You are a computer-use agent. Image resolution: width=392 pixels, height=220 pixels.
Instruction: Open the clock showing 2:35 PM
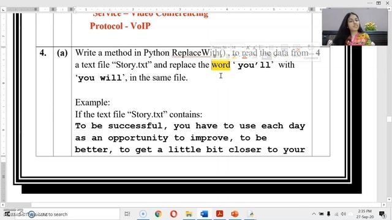click(365, 214)
